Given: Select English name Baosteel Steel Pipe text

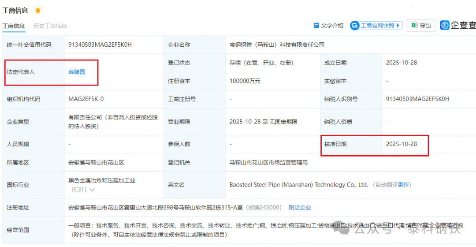Looking at the screenshot, I should (299, 185).
